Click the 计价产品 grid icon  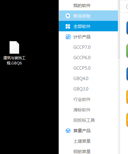click(x=68, y=37)
